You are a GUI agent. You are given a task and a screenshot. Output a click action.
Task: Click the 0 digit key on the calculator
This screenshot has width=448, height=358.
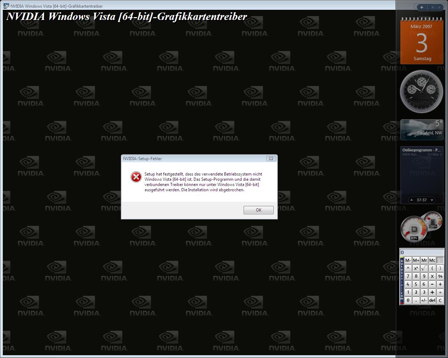pos(408,300)
